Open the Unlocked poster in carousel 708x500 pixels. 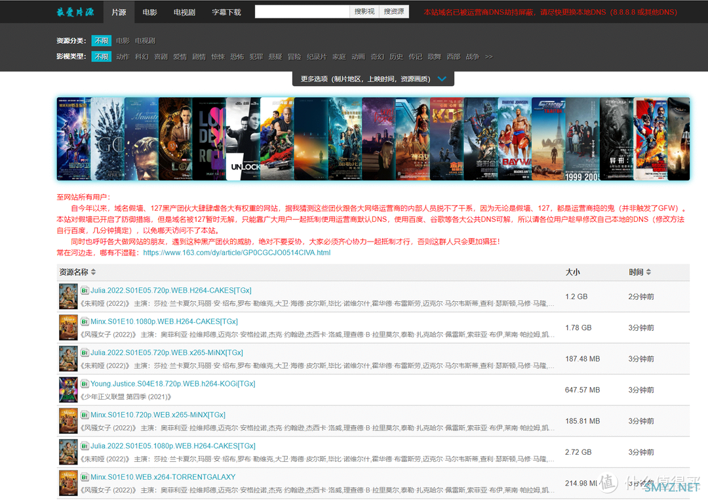point(243,139)
